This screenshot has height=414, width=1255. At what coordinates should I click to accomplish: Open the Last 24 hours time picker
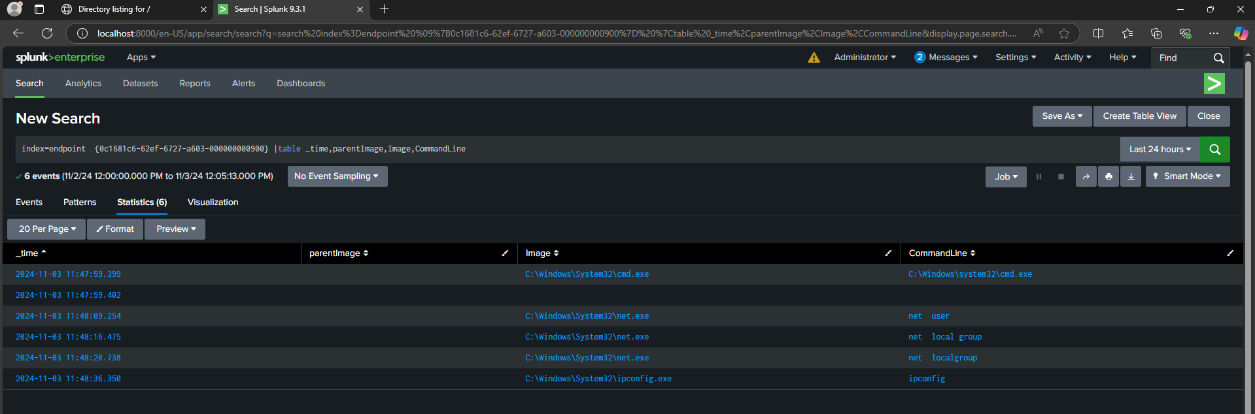point(1160,150)
